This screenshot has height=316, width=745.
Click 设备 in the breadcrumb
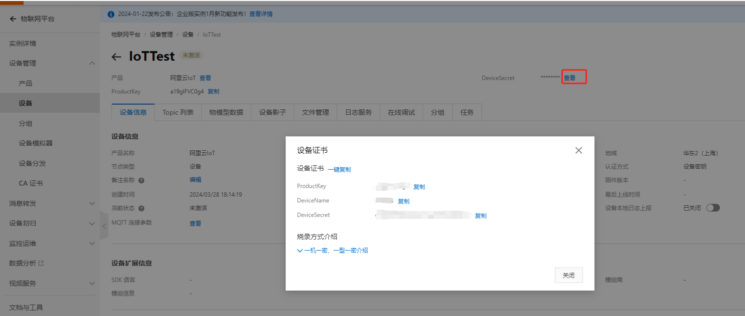[x=187, y=34]
